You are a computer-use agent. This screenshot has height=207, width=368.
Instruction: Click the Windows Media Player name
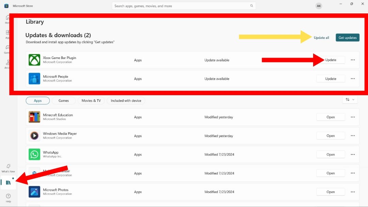[x=60, y=133]
